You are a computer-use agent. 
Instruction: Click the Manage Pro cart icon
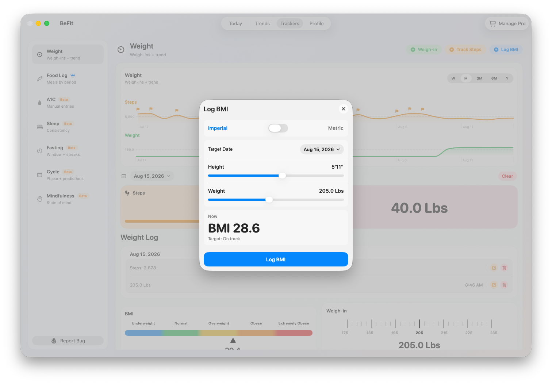click(x=492, y=23)
